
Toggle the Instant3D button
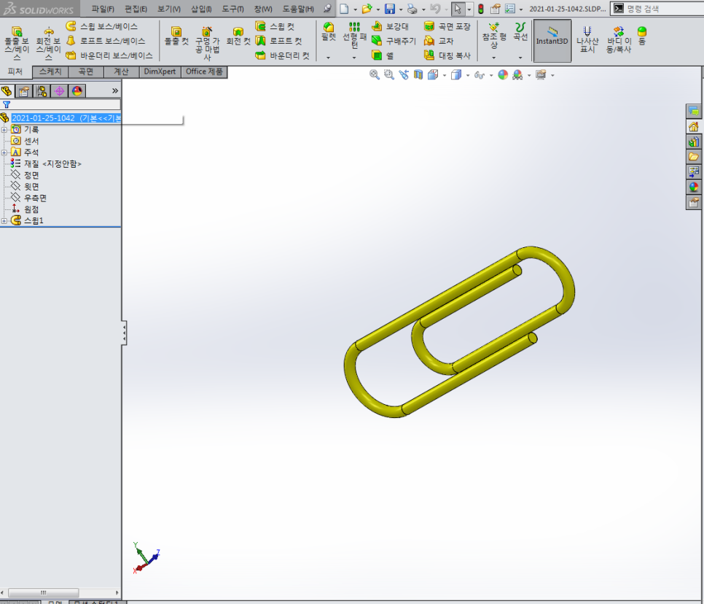(552, 40)
